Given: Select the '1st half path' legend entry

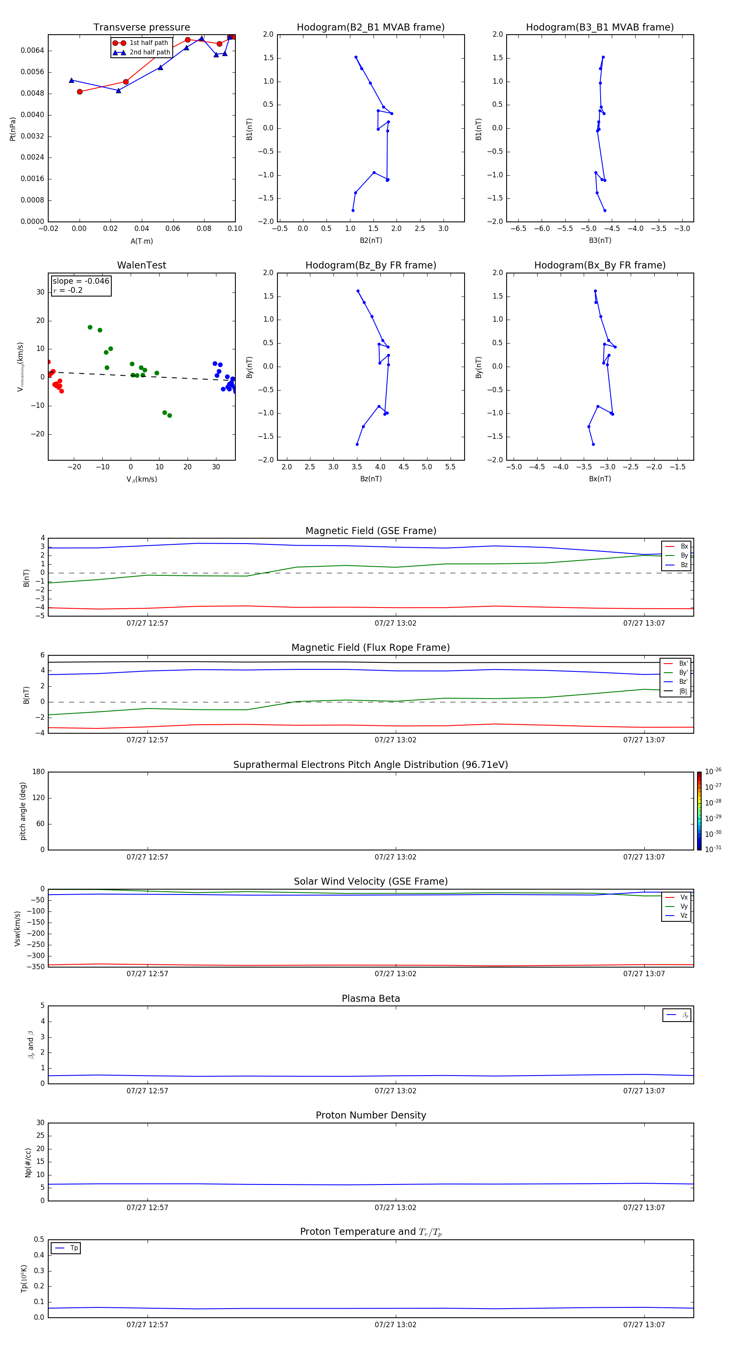Looking at the screenshot, I should (x=141, y=43).
